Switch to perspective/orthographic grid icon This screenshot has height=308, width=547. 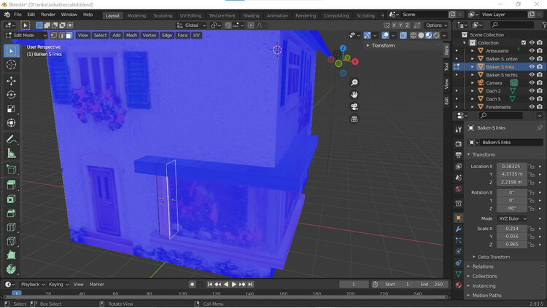354,119
